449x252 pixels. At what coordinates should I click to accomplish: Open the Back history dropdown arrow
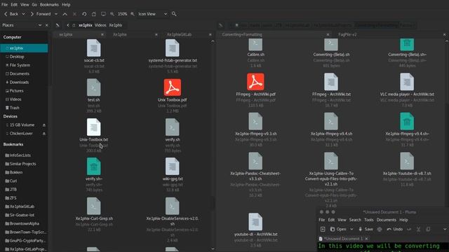click(x=23, y=14)
